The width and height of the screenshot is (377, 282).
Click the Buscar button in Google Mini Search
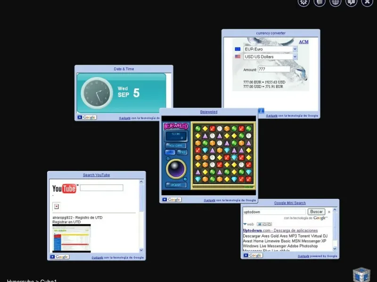click(x=316, y=212)
